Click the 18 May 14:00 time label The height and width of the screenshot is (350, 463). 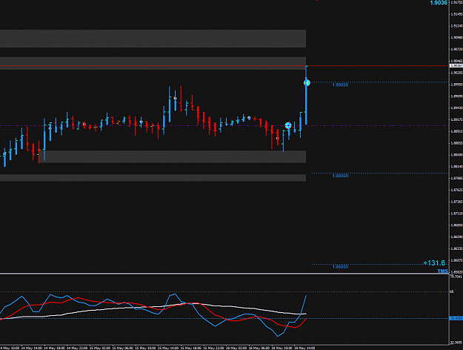coord(304,348)
